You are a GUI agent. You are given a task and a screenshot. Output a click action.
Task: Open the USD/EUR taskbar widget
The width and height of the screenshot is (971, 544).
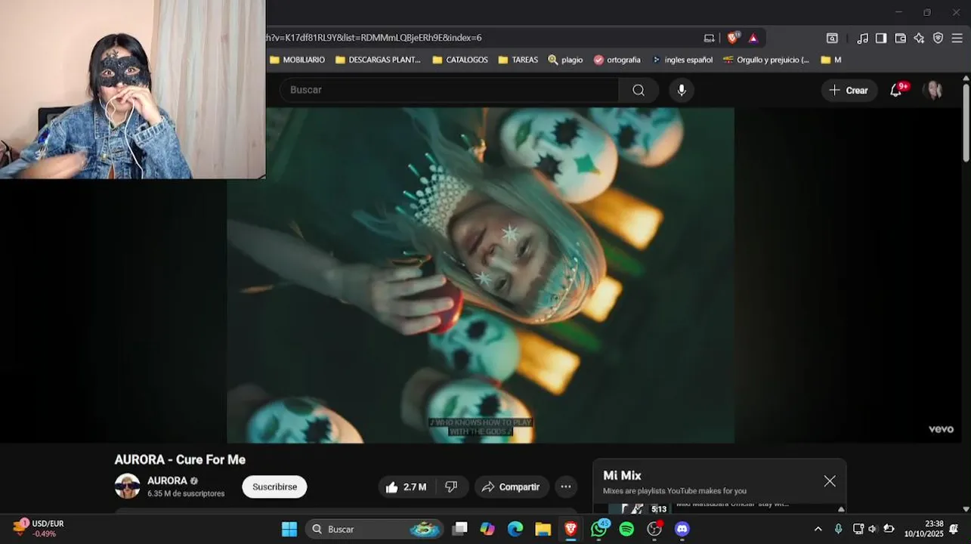pyautogui.click(x=38, y=528)
